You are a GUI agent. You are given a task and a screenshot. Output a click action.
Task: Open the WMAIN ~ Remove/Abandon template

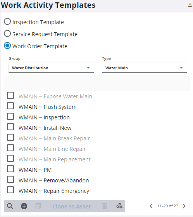click(x=54, y=180)
